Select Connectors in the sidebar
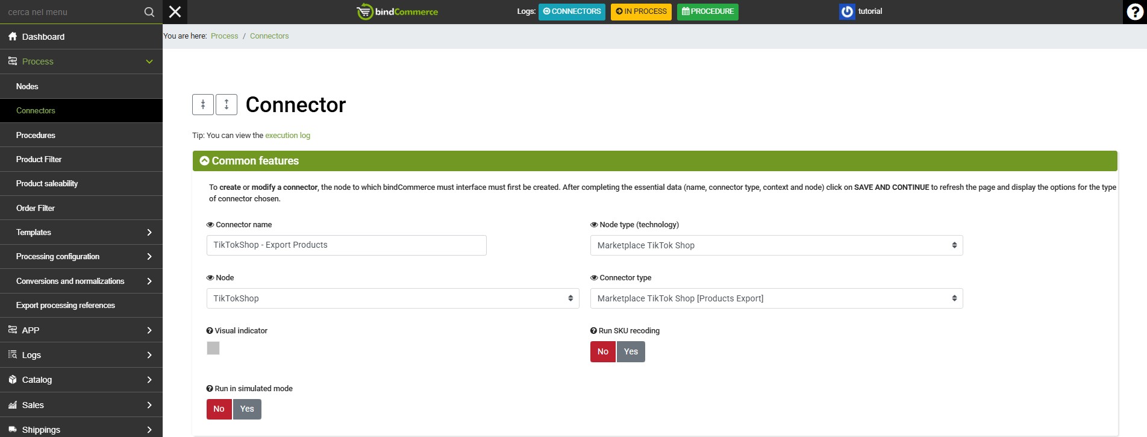Viewport: 1147px width, 437px height. (x=81, y=111)
